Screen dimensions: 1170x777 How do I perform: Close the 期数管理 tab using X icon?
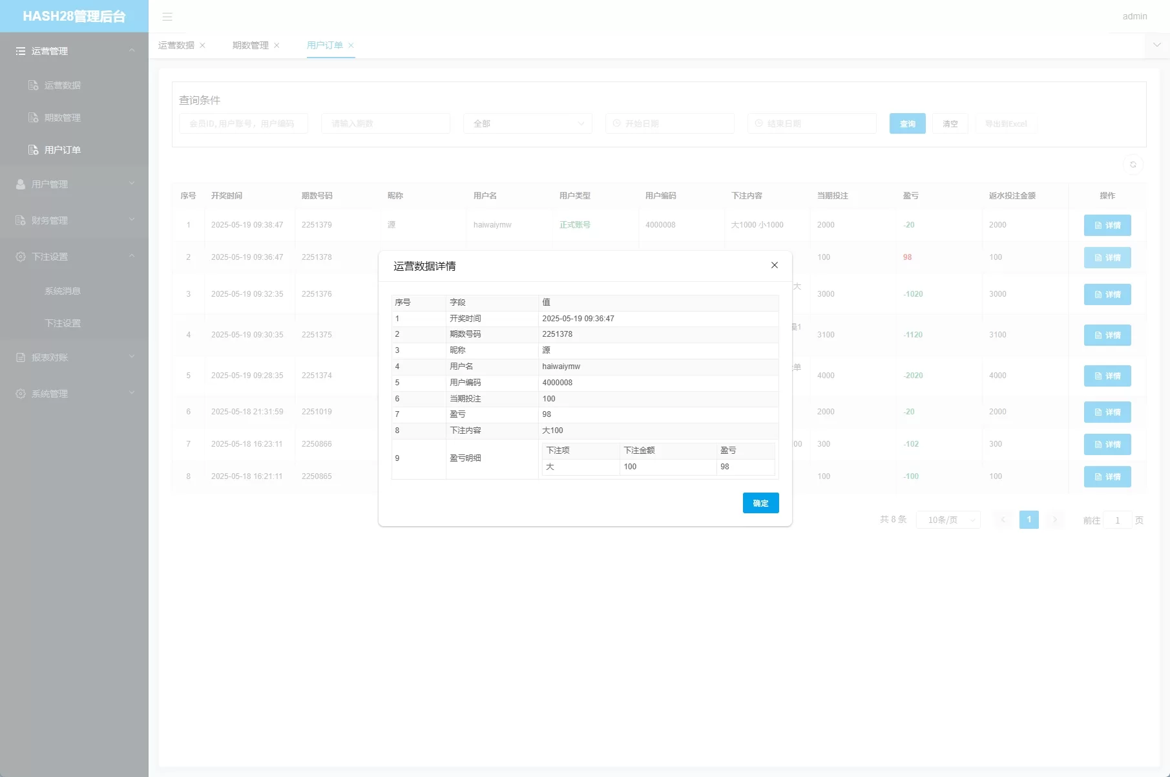(x=277, y=45)
